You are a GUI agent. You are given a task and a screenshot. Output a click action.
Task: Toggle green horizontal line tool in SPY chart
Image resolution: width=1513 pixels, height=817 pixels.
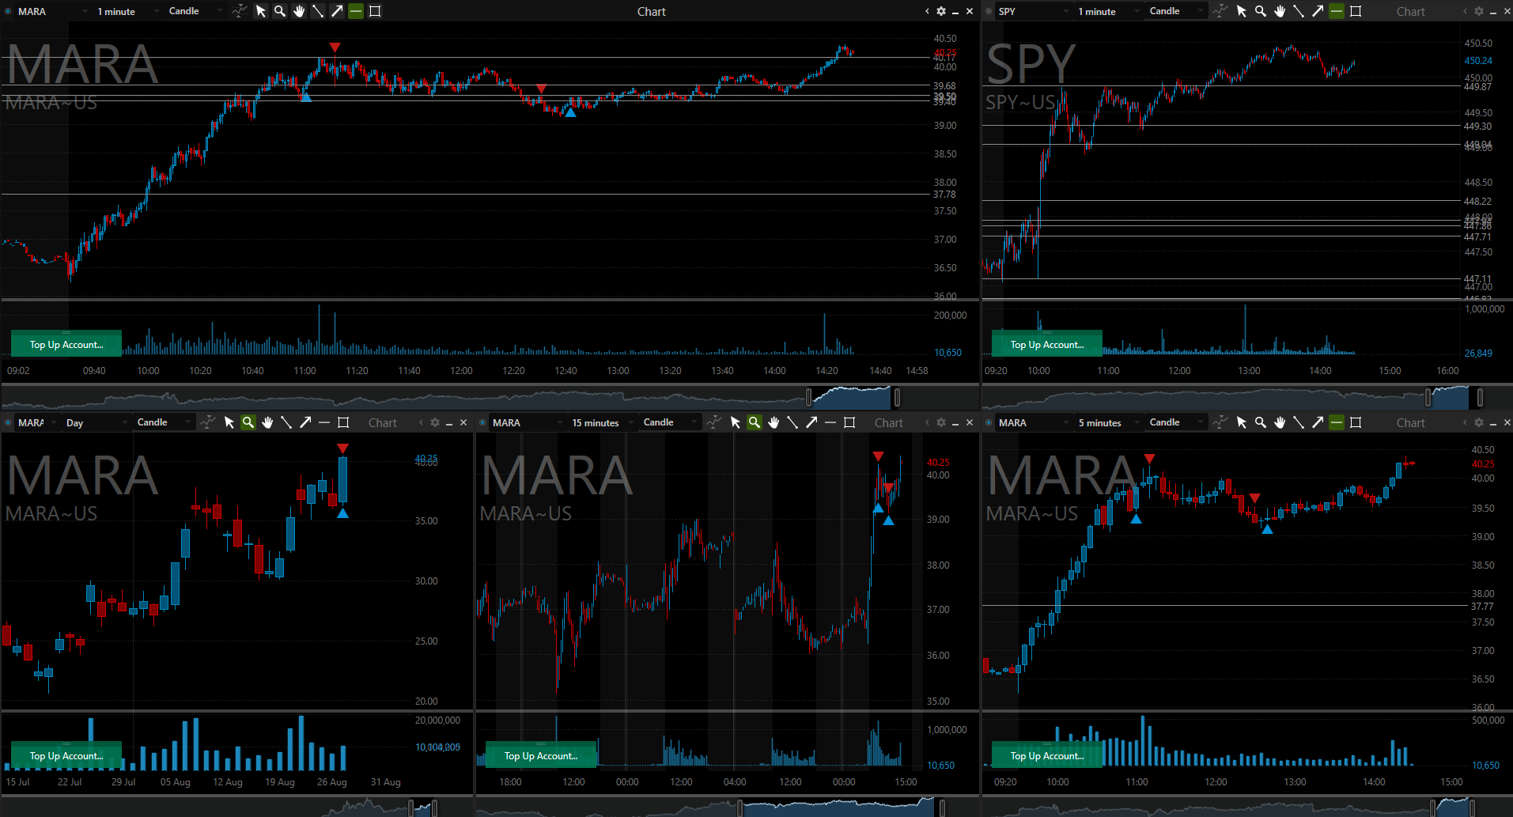coord(1337,11)
